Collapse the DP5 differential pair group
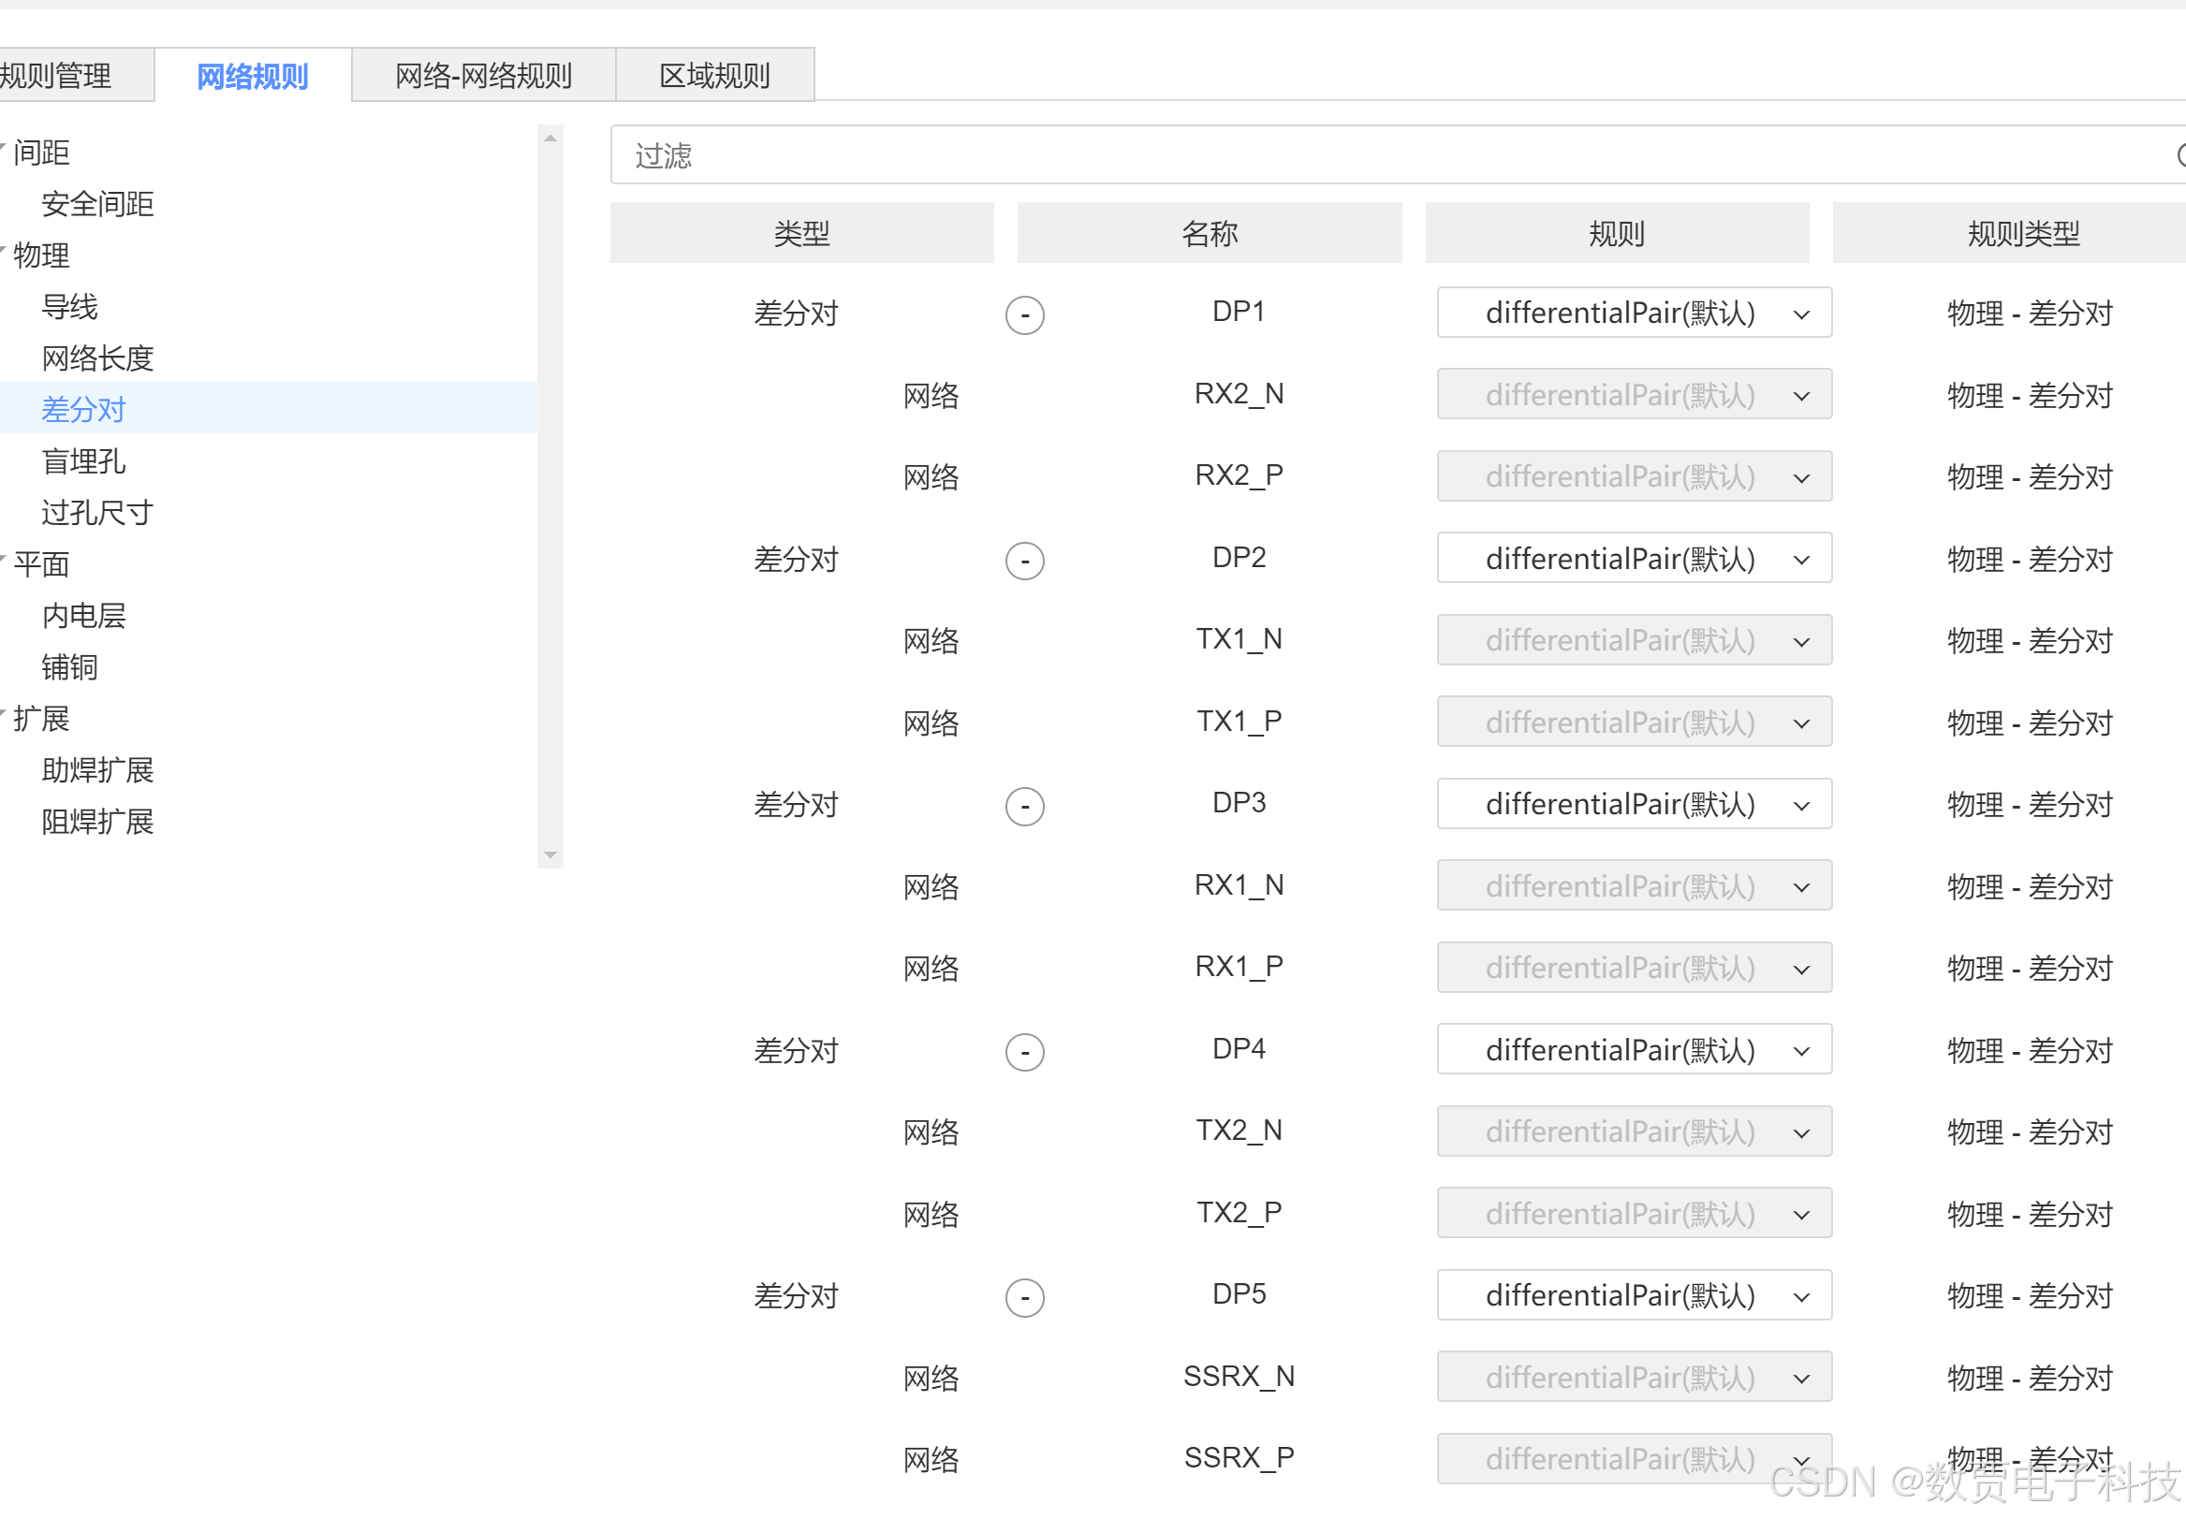Viewport: 2186px width, 1518px height. [x=1024, y=1297]
